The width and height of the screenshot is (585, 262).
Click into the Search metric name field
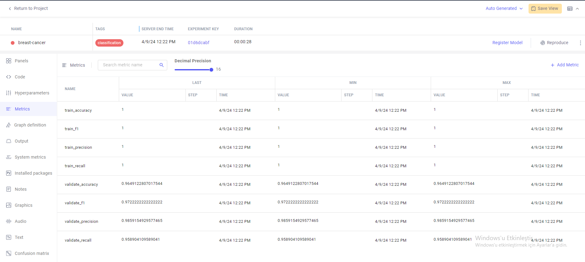pos(132,65)
